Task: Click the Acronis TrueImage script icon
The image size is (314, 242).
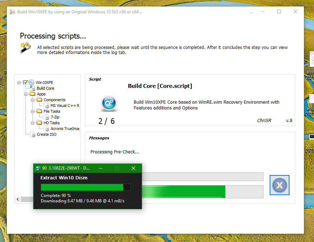Action: coord(47,129)
